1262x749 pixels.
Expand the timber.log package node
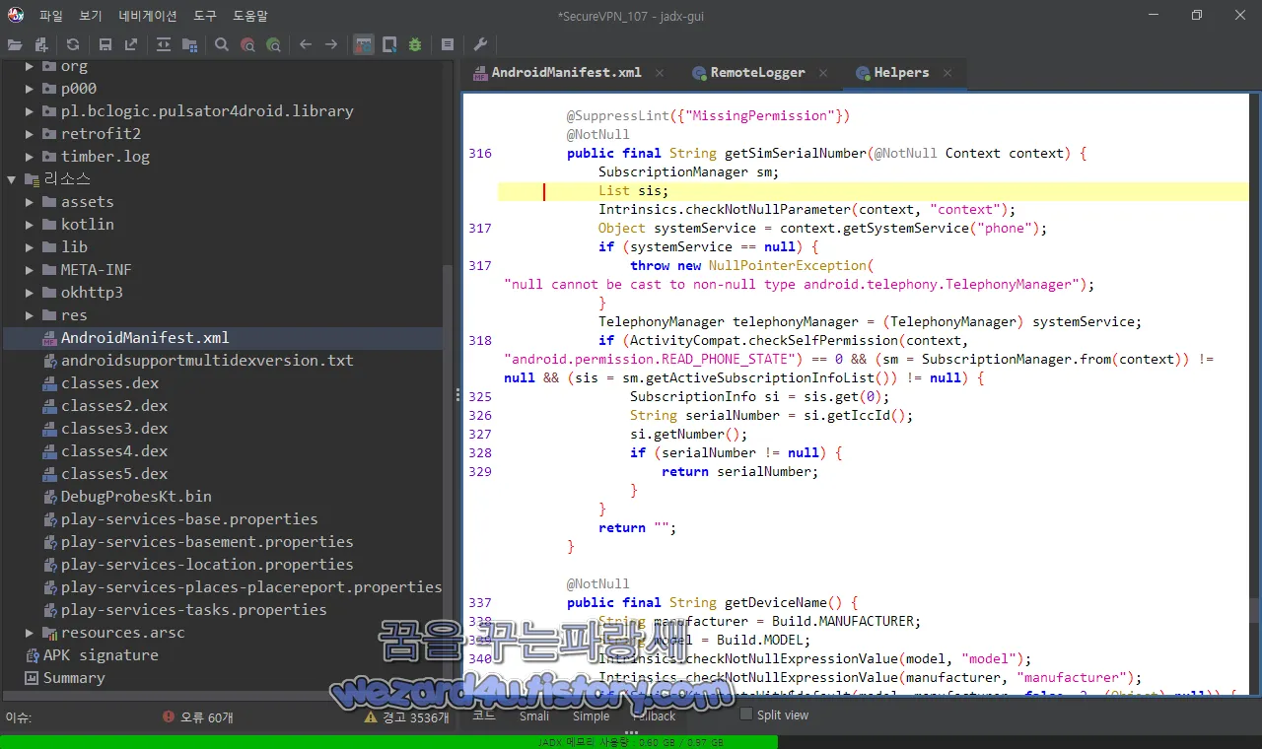tap(30, 157)
